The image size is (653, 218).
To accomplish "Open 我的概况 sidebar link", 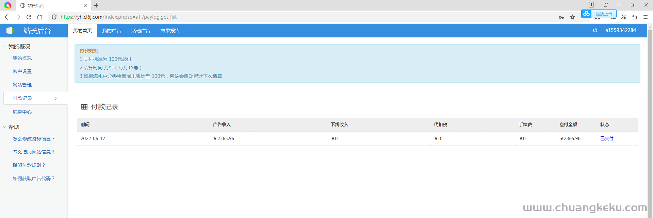I will [22, 58].
